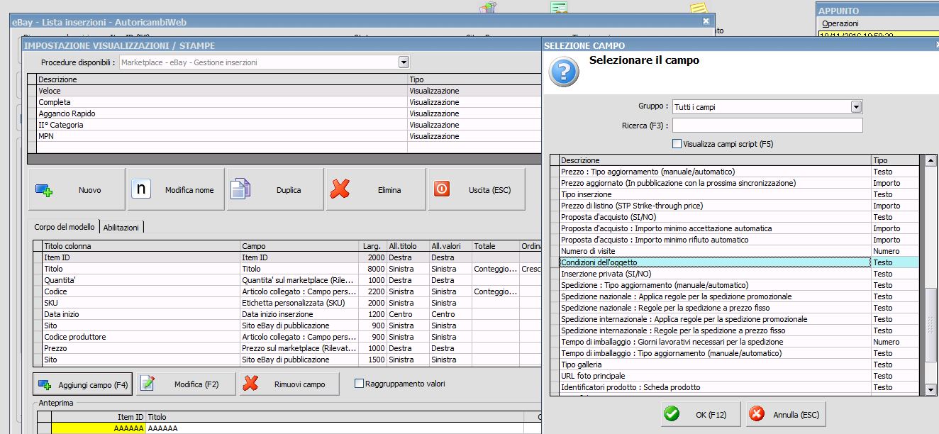
Task: Click the green checkmark OK (F12) icon
Action: 672,414
